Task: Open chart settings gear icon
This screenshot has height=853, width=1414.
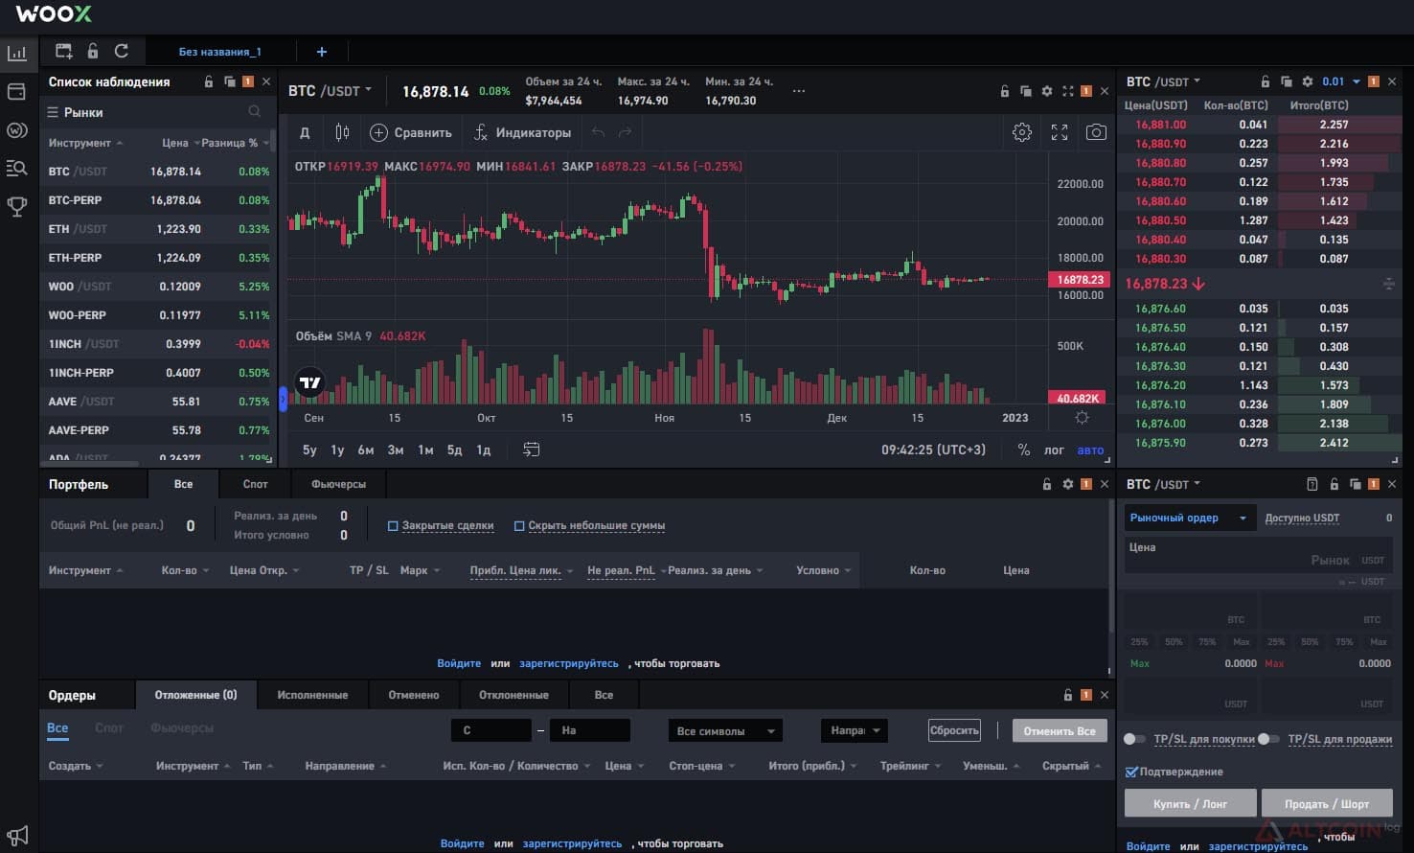Action: tap(1022, 132)
